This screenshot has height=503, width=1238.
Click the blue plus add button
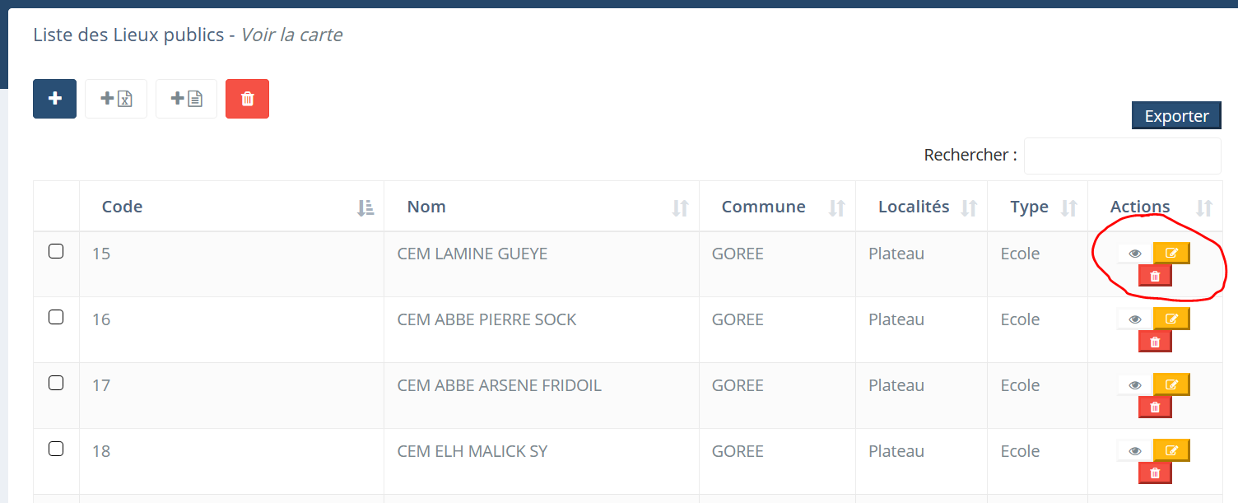[x=54, y=99]
